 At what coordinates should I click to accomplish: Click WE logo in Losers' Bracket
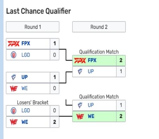pos(14,122)
